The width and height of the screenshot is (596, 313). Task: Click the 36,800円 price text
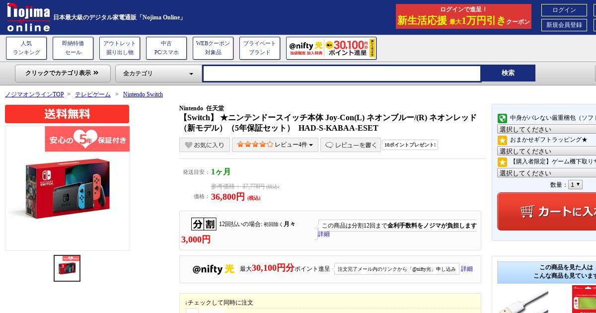point(228,197)
